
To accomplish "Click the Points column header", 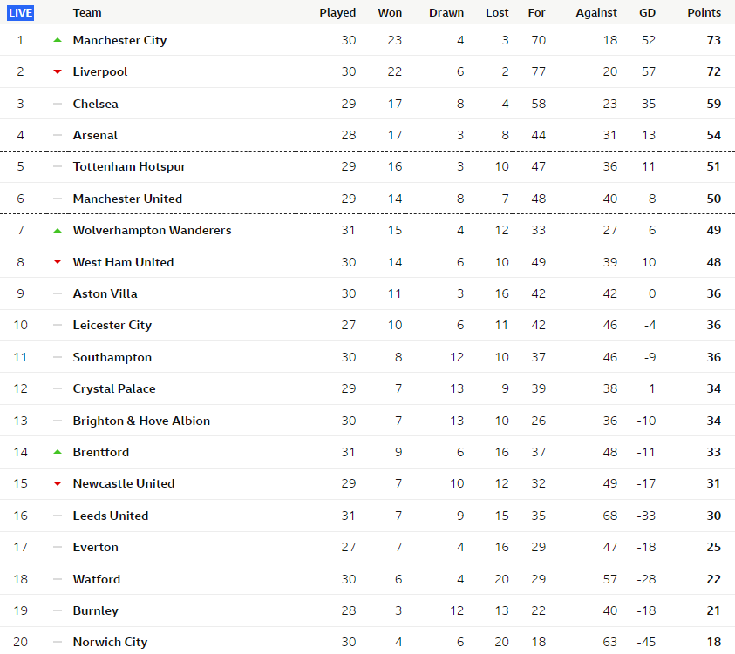I will coord(704,13).
